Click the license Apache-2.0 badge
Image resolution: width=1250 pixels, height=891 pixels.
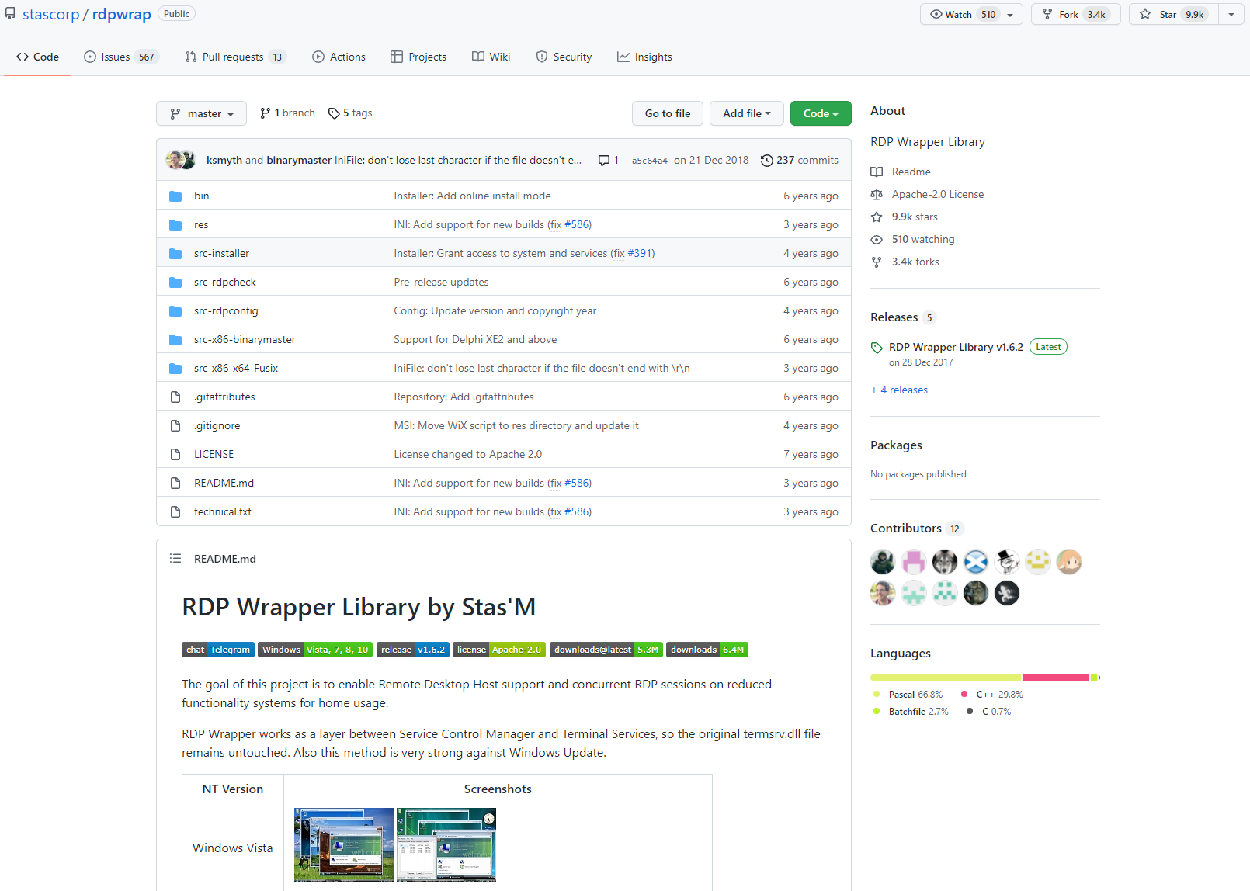point(499,650)
